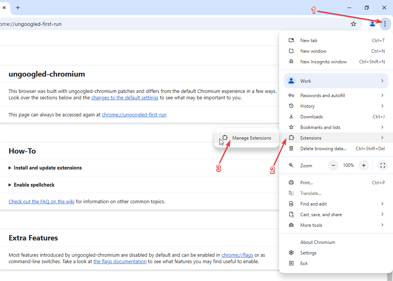Click the Print printer icon in menu
Viewport: 393px width, 281px height.
(x=291, y=183)
